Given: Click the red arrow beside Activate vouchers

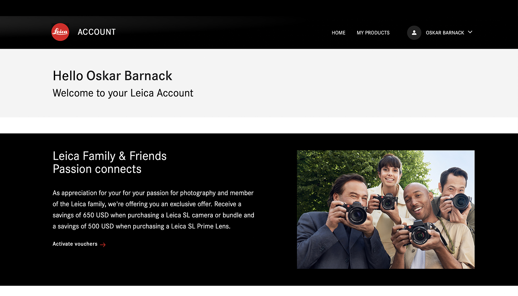Looking at the screenshot, I should [x=103, y=245].
